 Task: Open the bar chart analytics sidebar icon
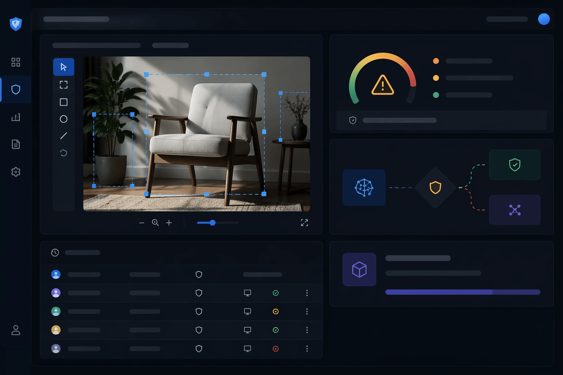pyautogui.click(x=16, y=117)
